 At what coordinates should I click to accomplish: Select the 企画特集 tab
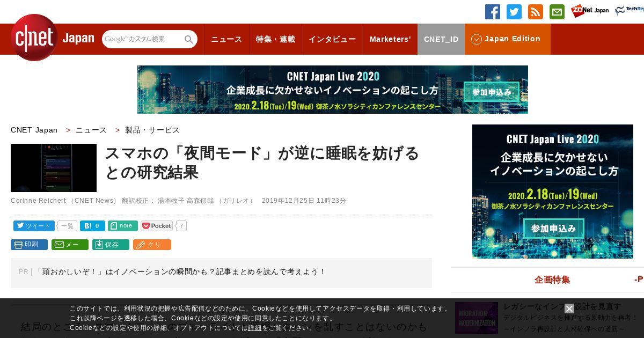click(x=552, y=280)
